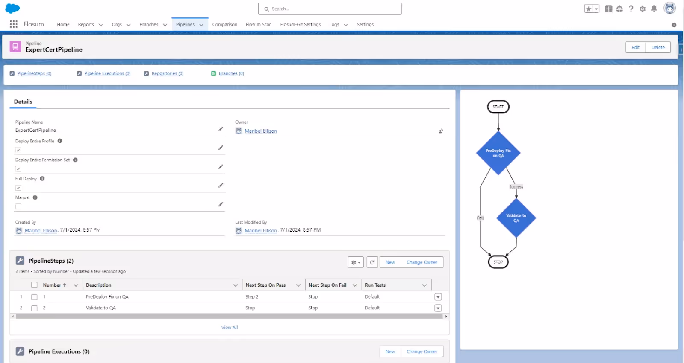
Task: Open the Notifications bell icon
Action: pos(654,9)
